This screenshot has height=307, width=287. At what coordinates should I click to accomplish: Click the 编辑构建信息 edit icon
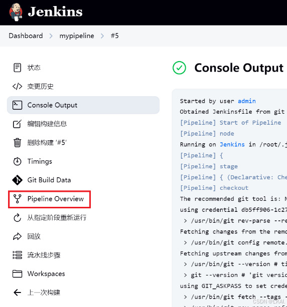coord(17,124)
